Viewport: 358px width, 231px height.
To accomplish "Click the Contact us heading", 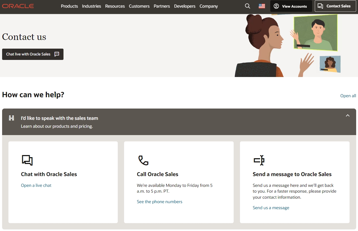I will click(x=24, y=37).
